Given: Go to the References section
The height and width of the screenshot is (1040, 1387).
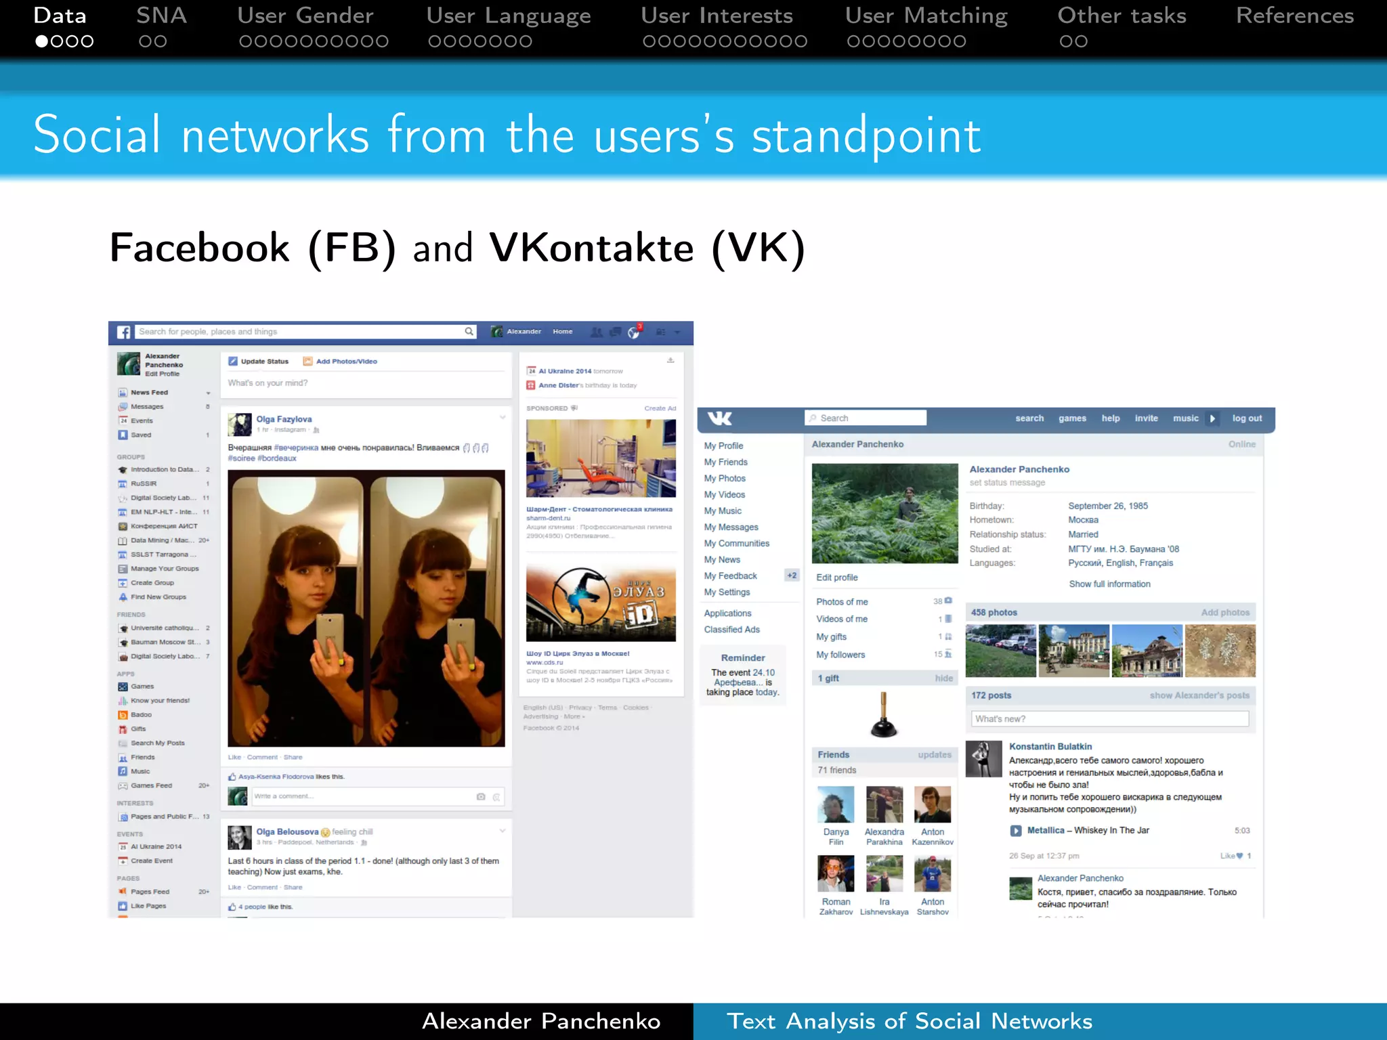Looking at the screenshot, I should pos(1295,16).
